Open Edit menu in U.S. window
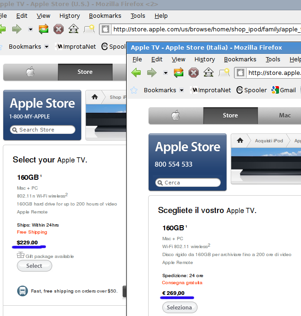This screenshot has height=316, width=301. (22, 16)
